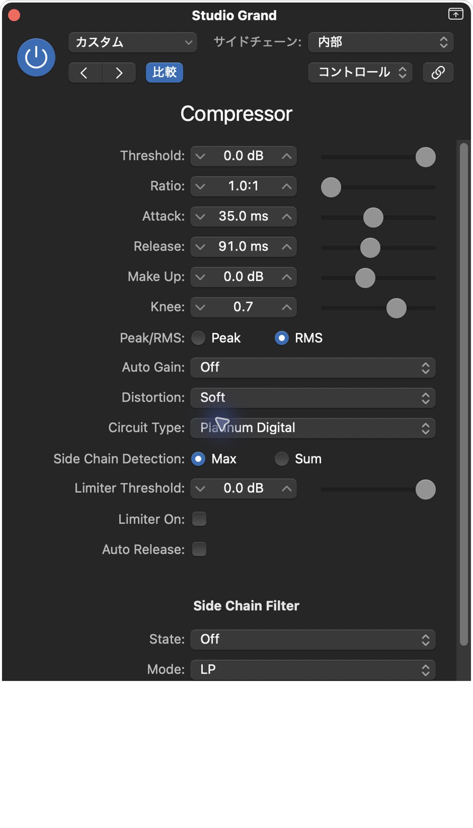This screenshot has height=828, width=473.
Task: Increase Release with up arrow
Action: tap(287, 247)
